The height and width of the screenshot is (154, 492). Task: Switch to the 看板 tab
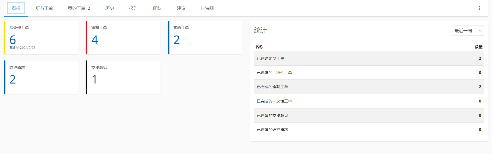click(16, 8)
